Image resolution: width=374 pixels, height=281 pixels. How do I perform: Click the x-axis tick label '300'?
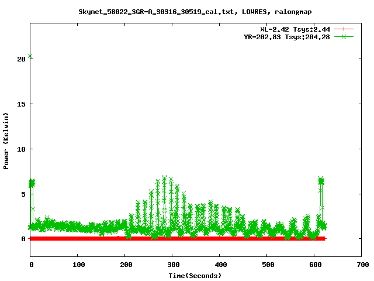coord(174,265)
